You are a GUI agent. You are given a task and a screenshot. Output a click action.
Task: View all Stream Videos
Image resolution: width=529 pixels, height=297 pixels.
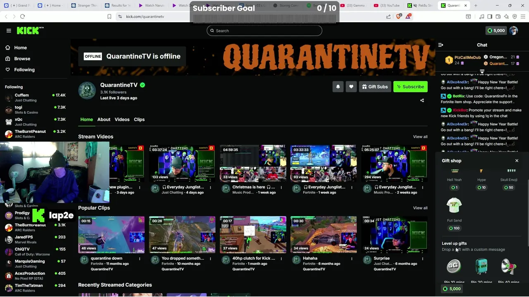(420, 137)
